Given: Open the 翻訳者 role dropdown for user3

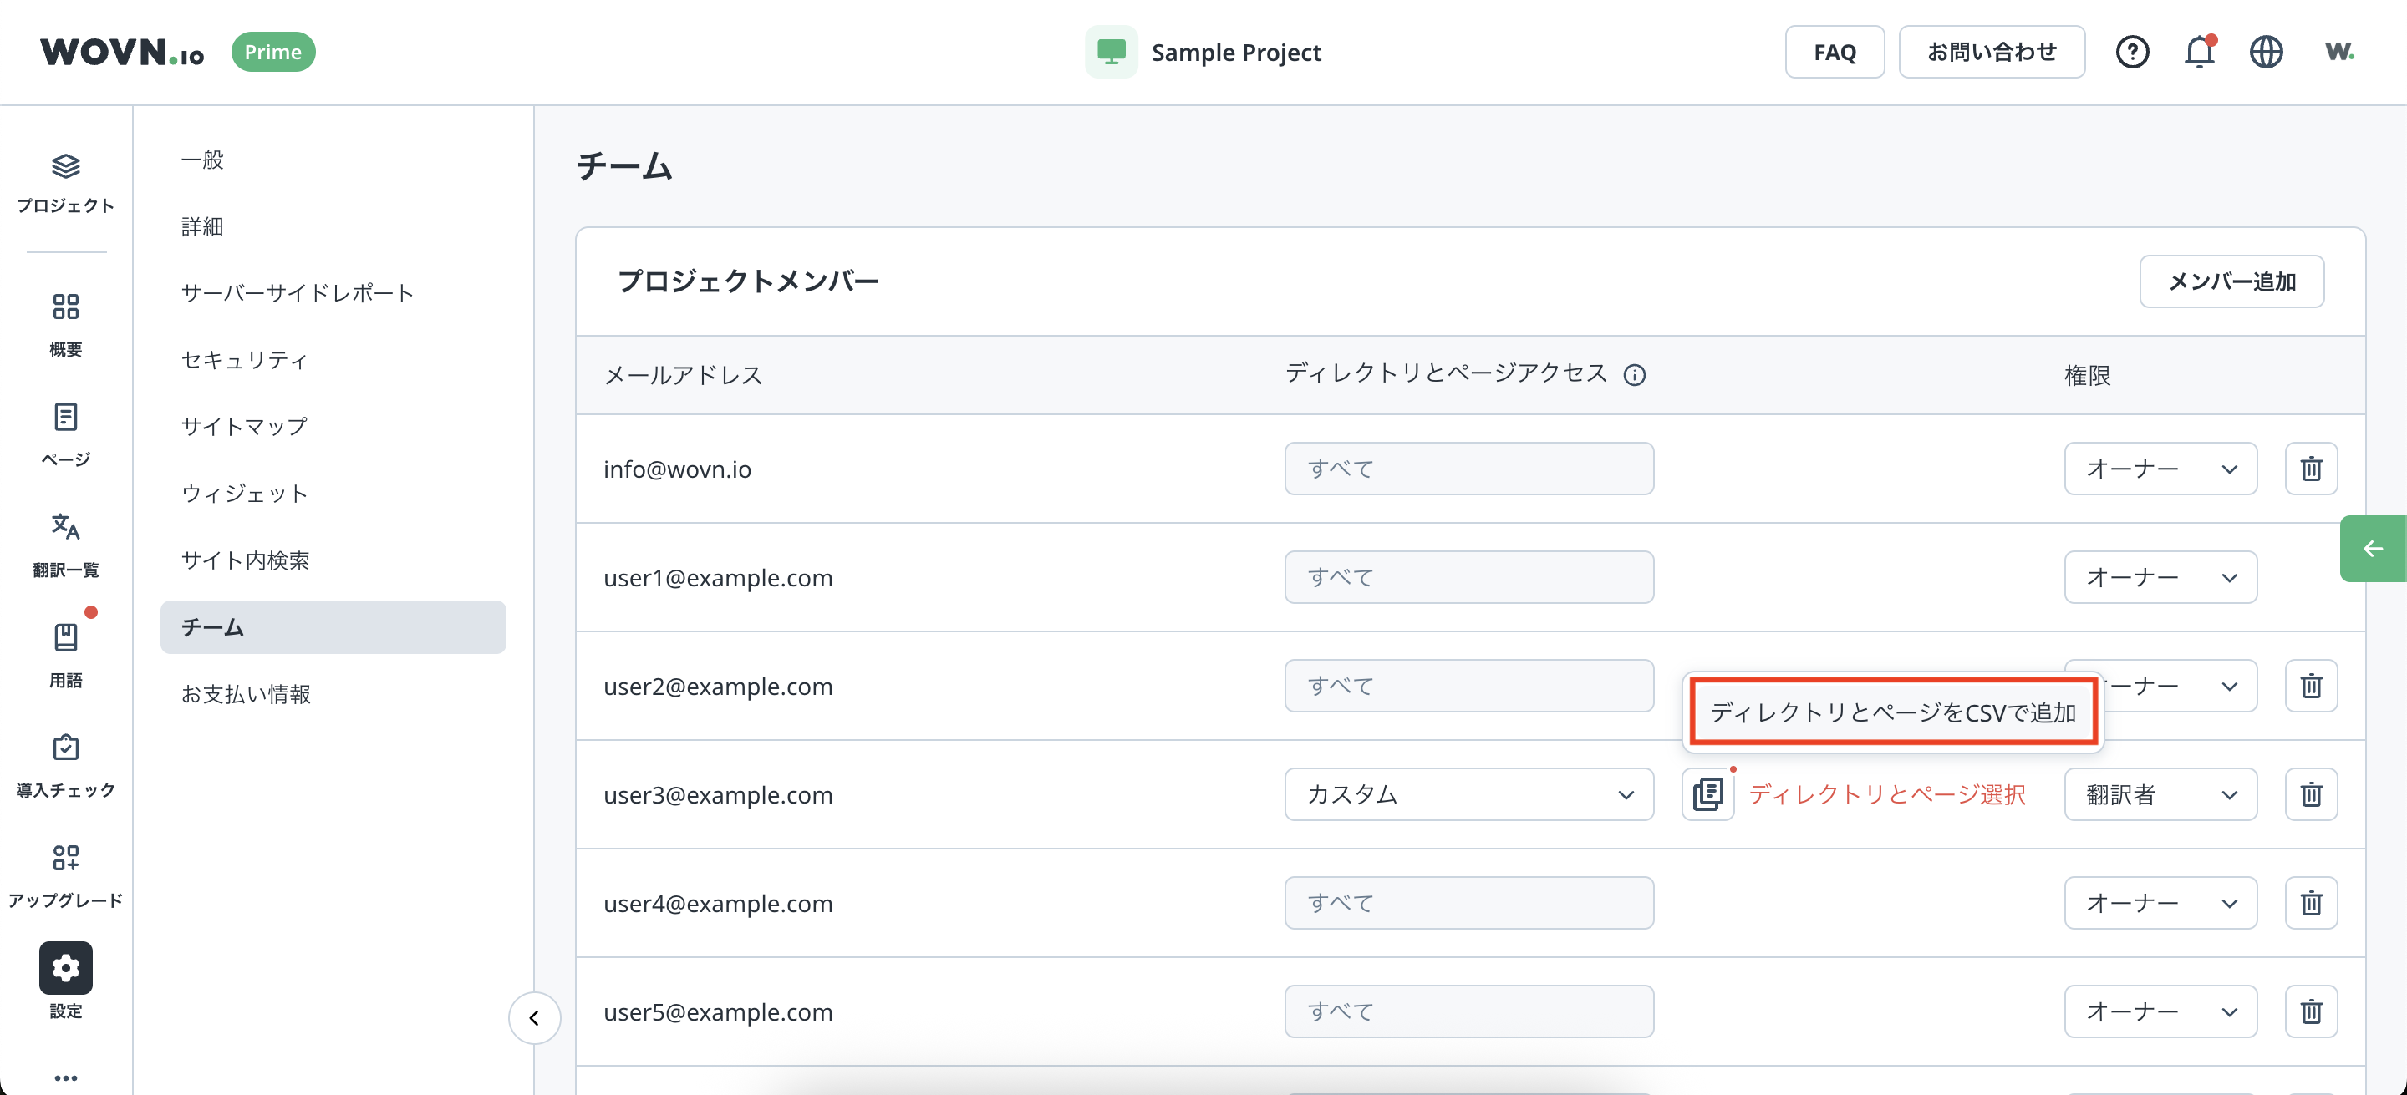Looking at the screenshot, I should tap(2160, 794).
